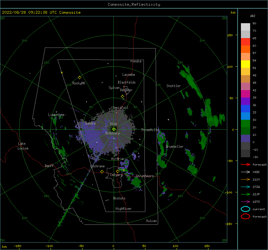Click the Cochrane town label
This screenshot has height=250, width=268.
coord(97,166)
